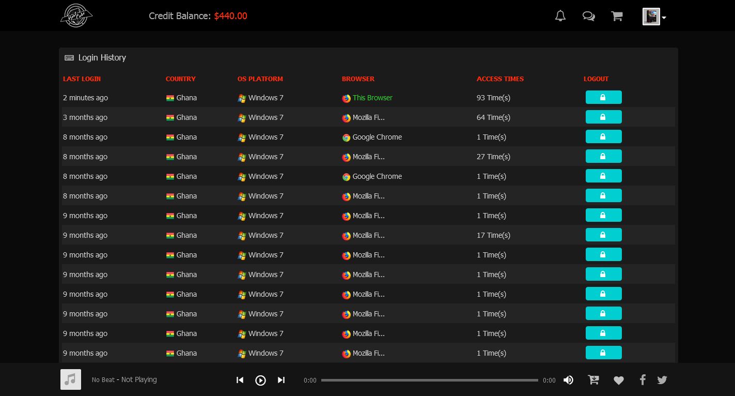
Task: Mute the player volume speaker icon
Action: [568, 380]
